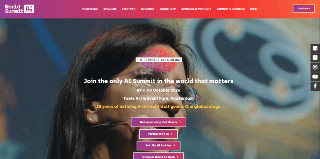Click the World Summit AI logo
Viewport: 320px width, 159px height.
[20, 9]
